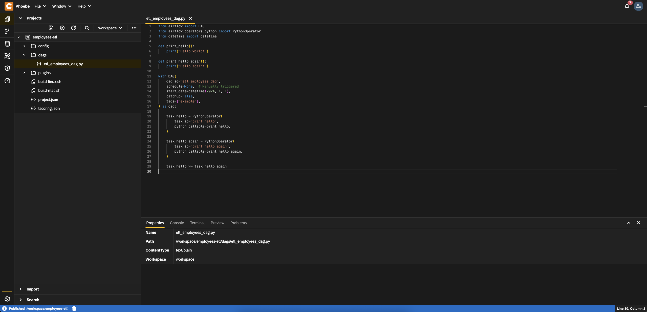Viewport: 647px width, 312px height.
Task: Collapse the dags folder chevron
Action: pos(24,55)
